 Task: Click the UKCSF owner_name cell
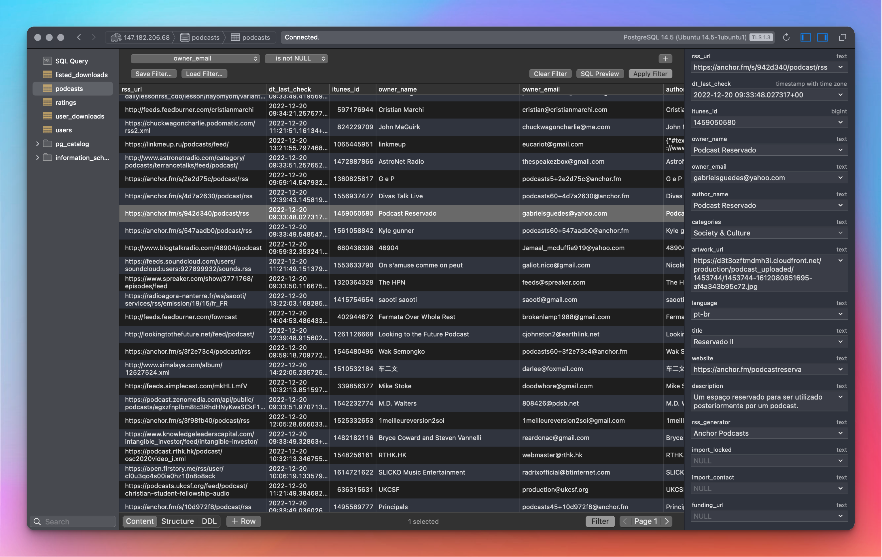point(448,490)
